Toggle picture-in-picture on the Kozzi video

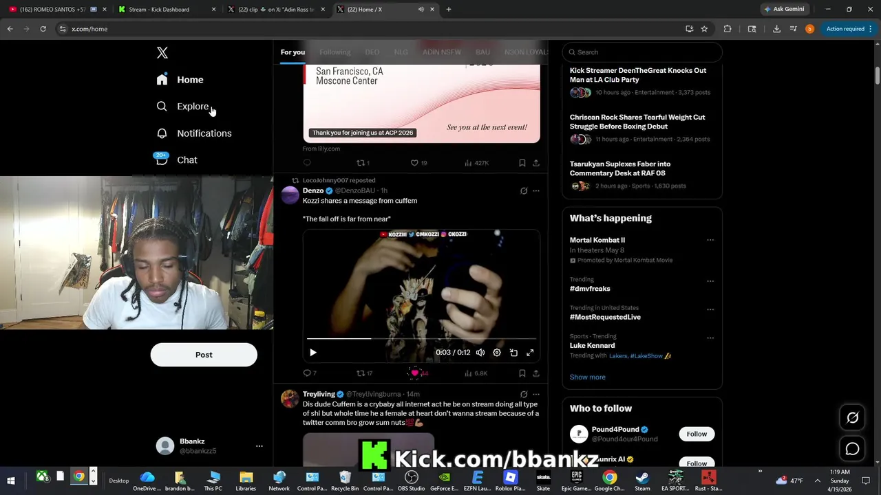513,353
